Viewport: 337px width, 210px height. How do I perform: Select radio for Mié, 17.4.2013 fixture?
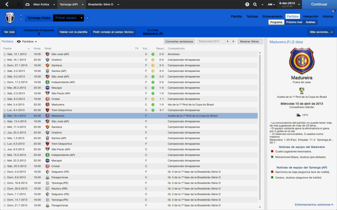[x=5, y=127]
